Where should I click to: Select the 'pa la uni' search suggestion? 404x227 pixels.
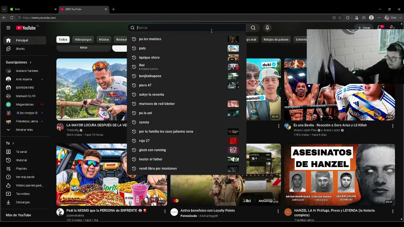pos(187,113)
